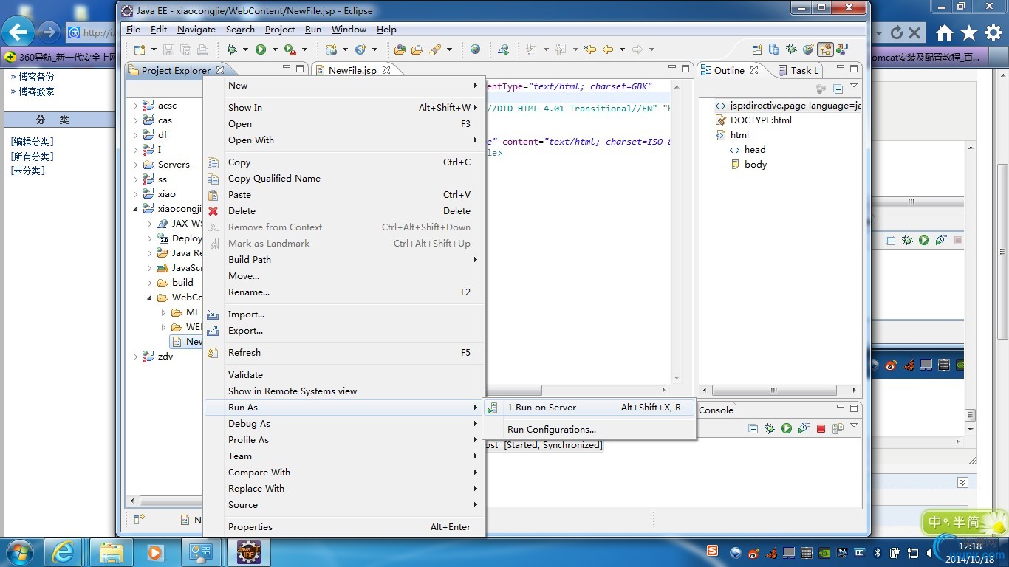Image resolution: width=1009 pixels, height=567 pixels.
Task: Close the Outline view tab
Action: click(754, 70)
